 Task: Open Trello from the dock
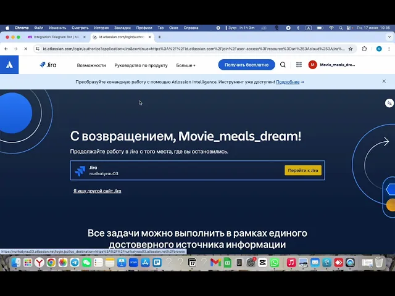(157, 263)
